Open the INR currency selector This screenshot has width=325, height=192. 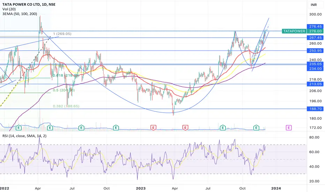tap(313, 5)
